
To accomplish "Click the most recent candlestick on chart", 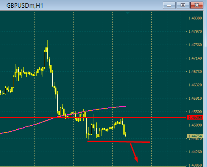I will [126, 135].
